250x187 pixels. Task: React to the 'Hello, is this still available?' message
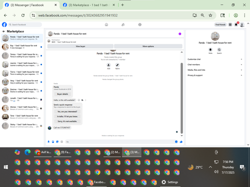click(x=79, y=100)
